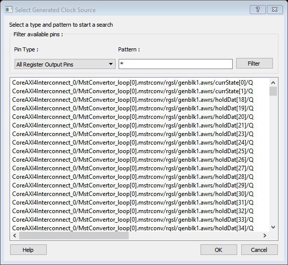Click the horizontal scrollbar thumb
This screenshot has width=288, height=265.
coord(74,235)
